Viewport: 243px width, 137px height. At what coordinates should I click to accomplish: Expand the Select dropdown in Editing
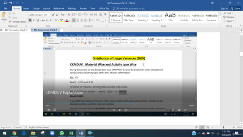(229, 21)
